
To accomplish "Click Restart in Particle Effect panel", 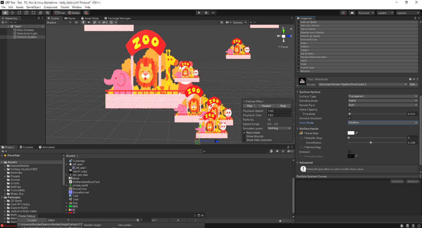I will 266,106.
